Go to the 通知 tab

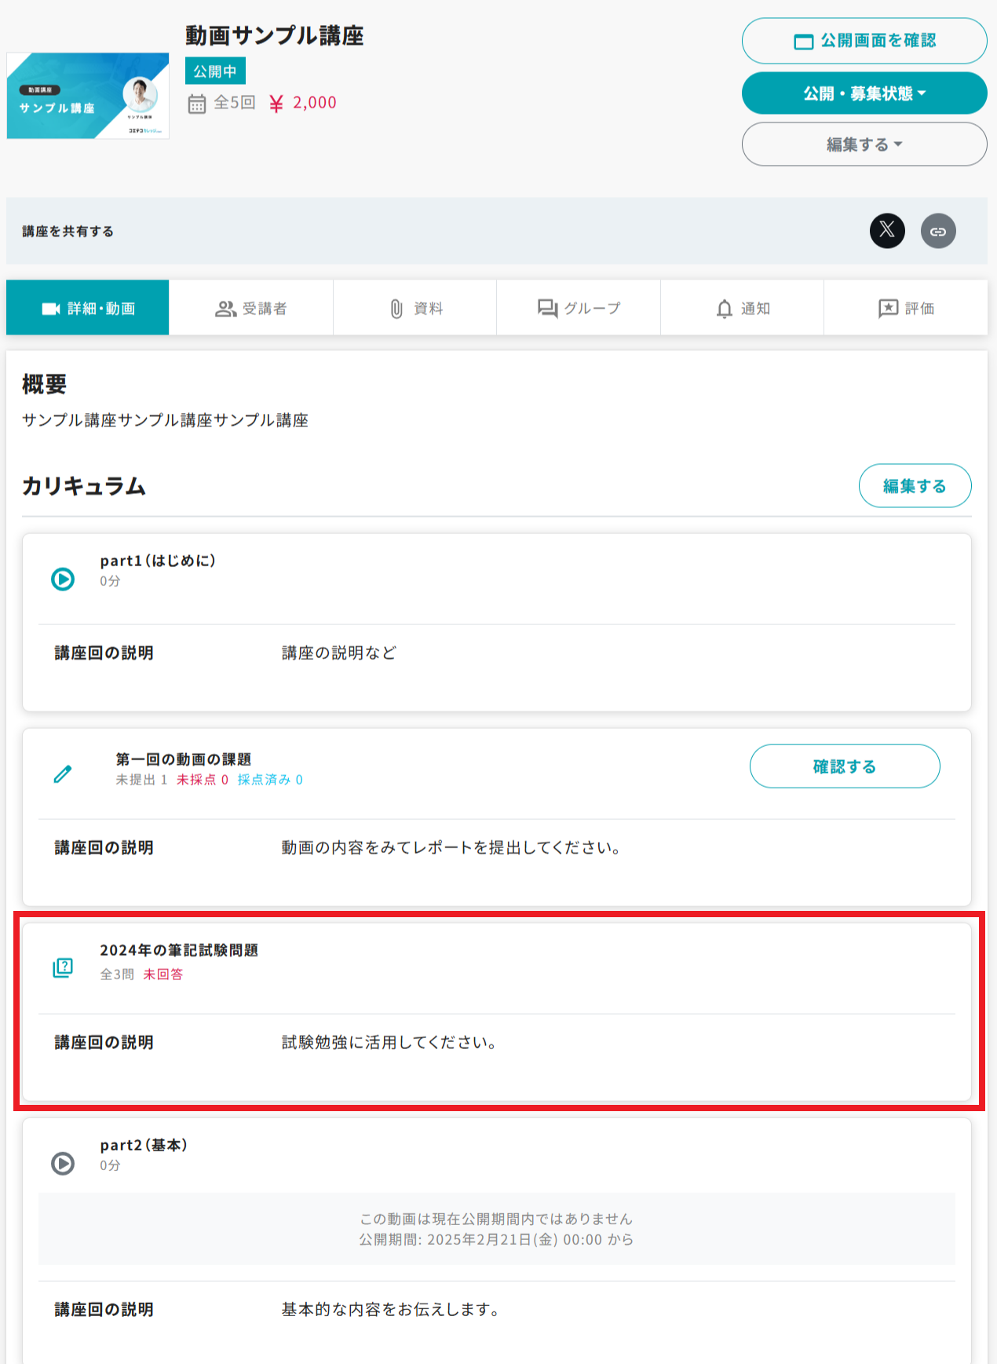tap(742, 309)
